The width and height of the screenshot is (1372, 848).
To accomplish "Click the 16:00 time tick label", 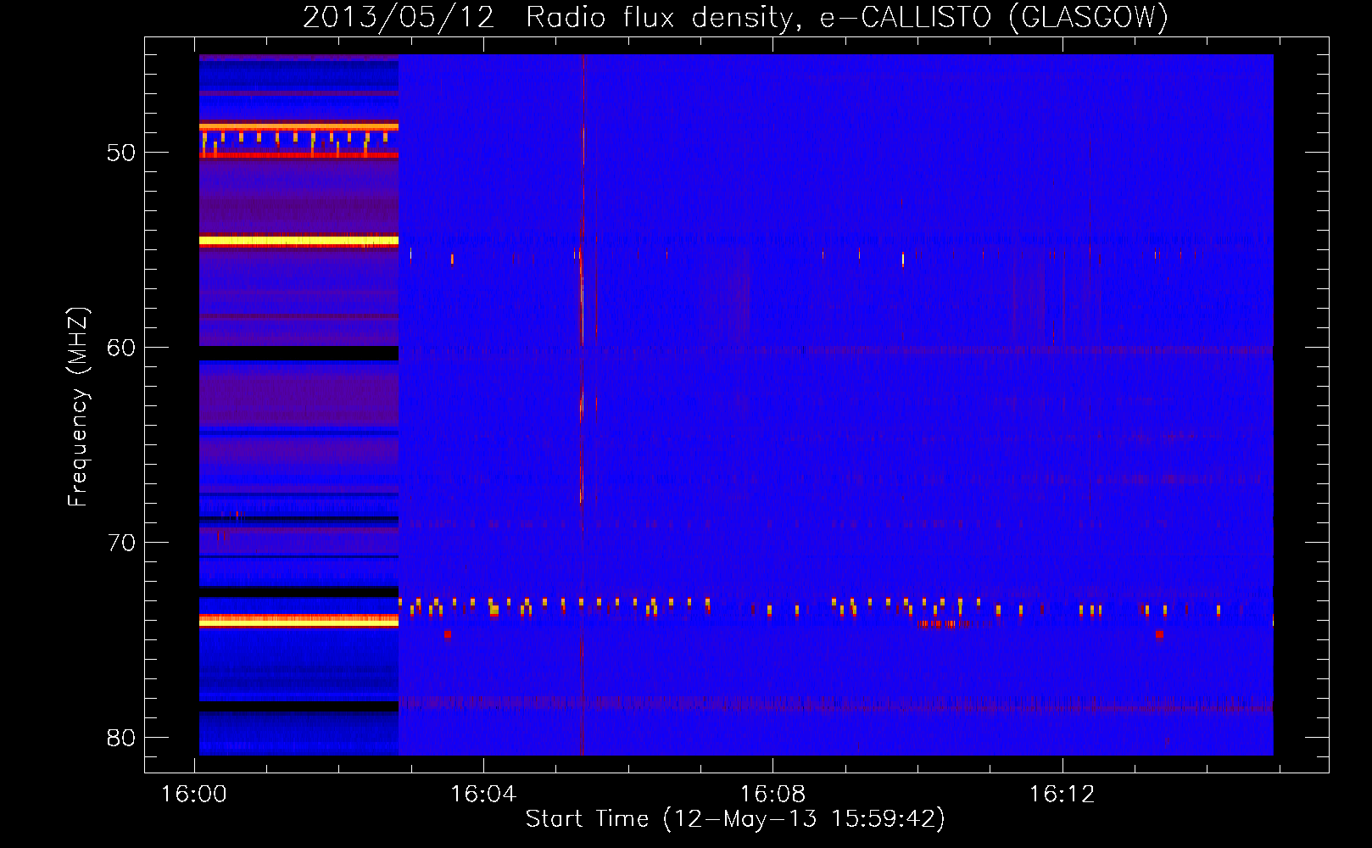I will [x=194, y=795].
